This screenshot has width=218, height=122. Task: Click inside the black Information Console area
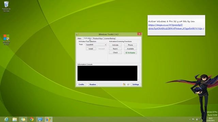107,73
